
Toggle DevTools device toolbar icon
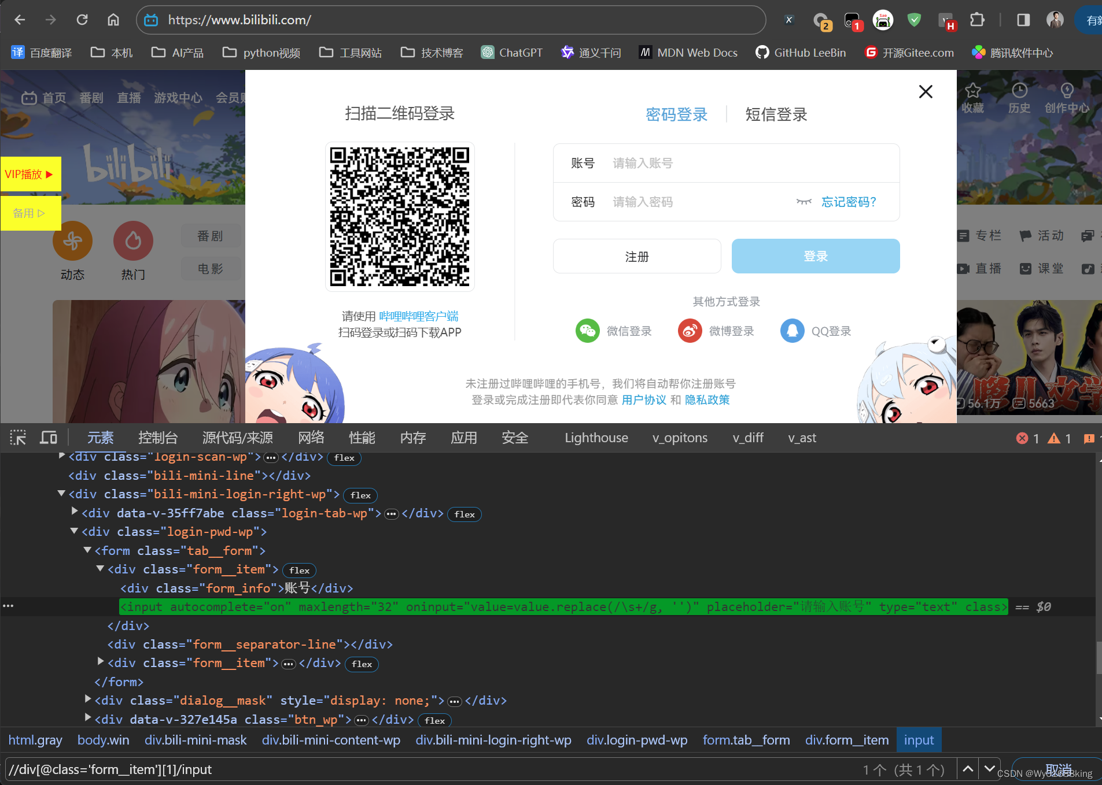pos(48,438)
